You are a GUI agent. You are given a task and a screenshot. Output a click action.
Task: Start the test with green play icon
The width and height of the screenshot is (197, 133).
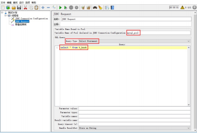pos(60,7)
